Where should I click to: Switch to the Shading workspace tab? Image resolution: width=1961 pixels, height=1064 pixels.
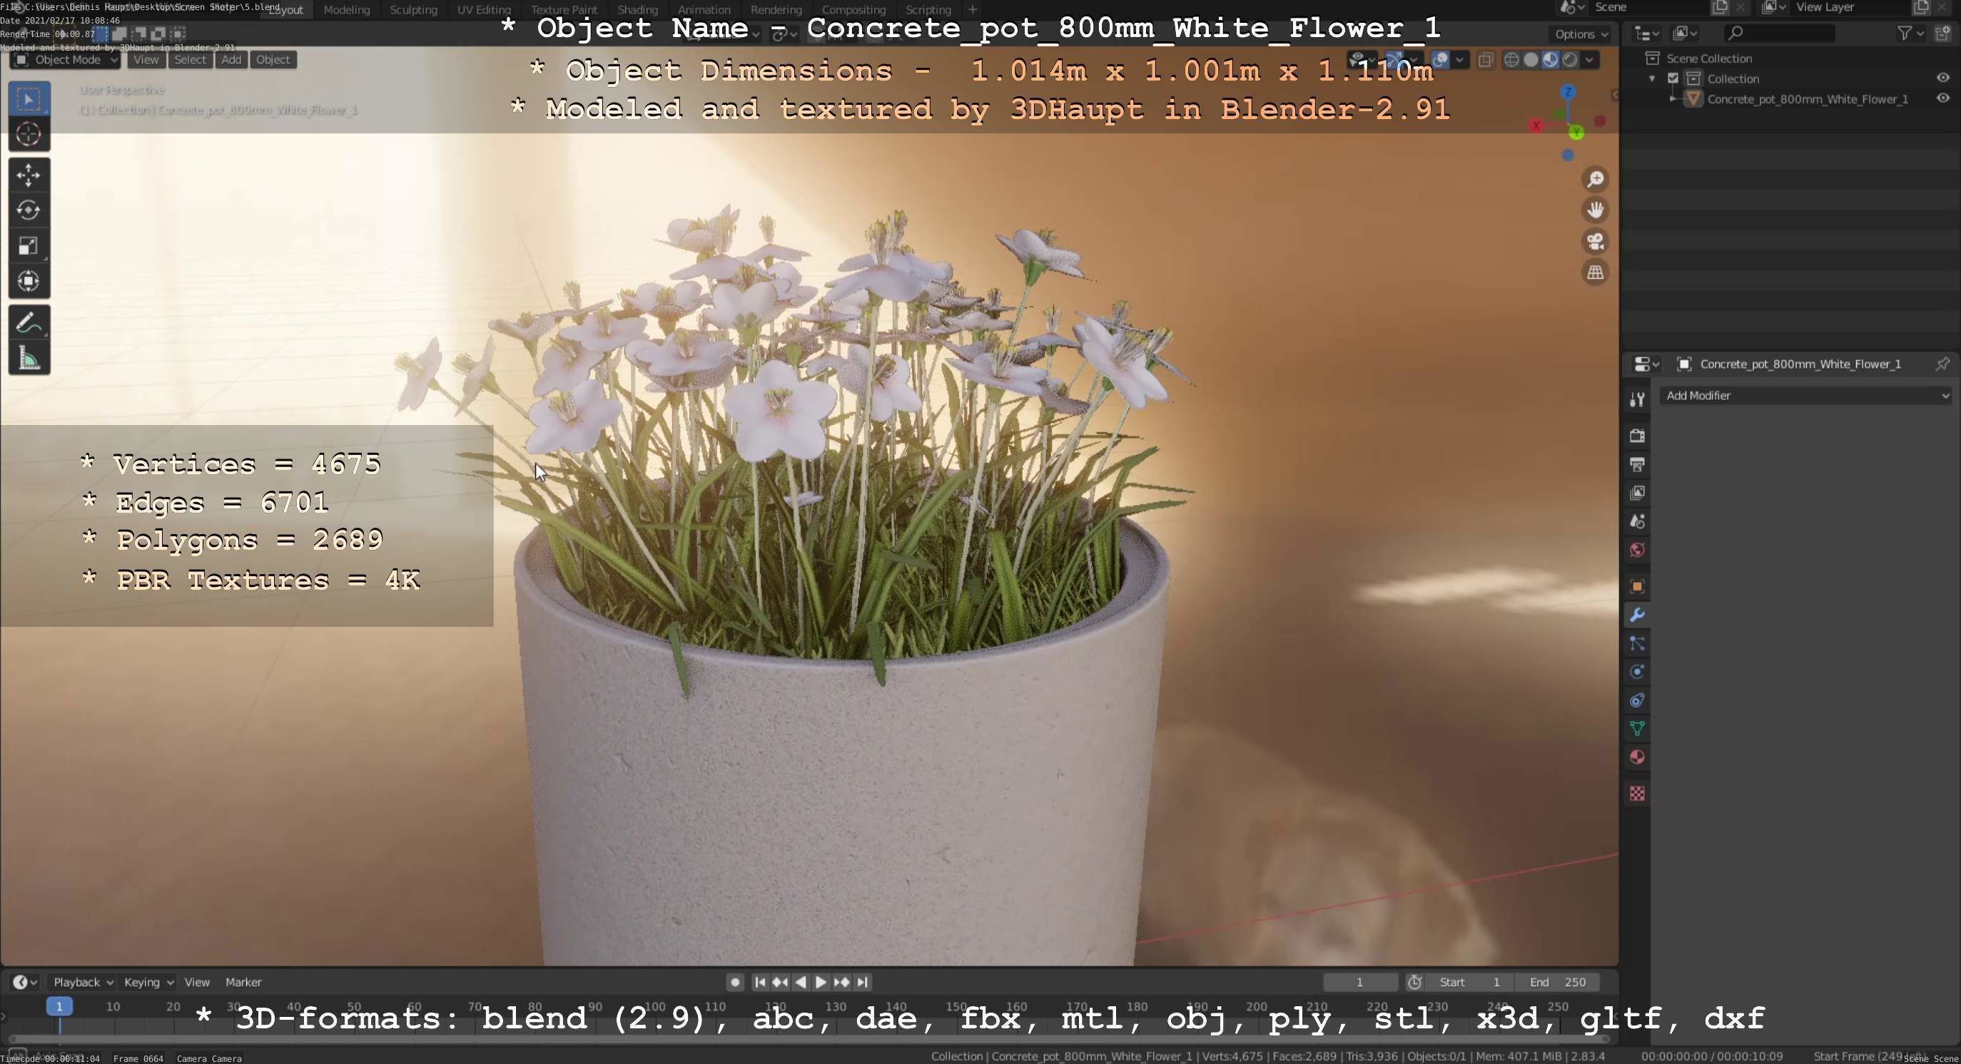[x=637, y=10]
